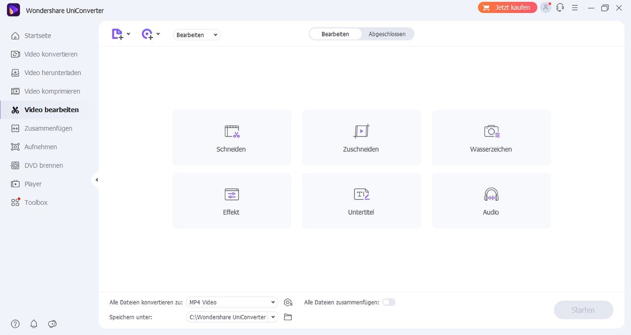
Task: Close the UniConverter window
Action: [619, 8]
